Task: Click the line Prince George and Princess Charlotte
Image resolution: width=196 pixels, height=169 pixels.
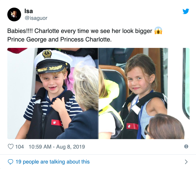Action: [x=59, y=39]
